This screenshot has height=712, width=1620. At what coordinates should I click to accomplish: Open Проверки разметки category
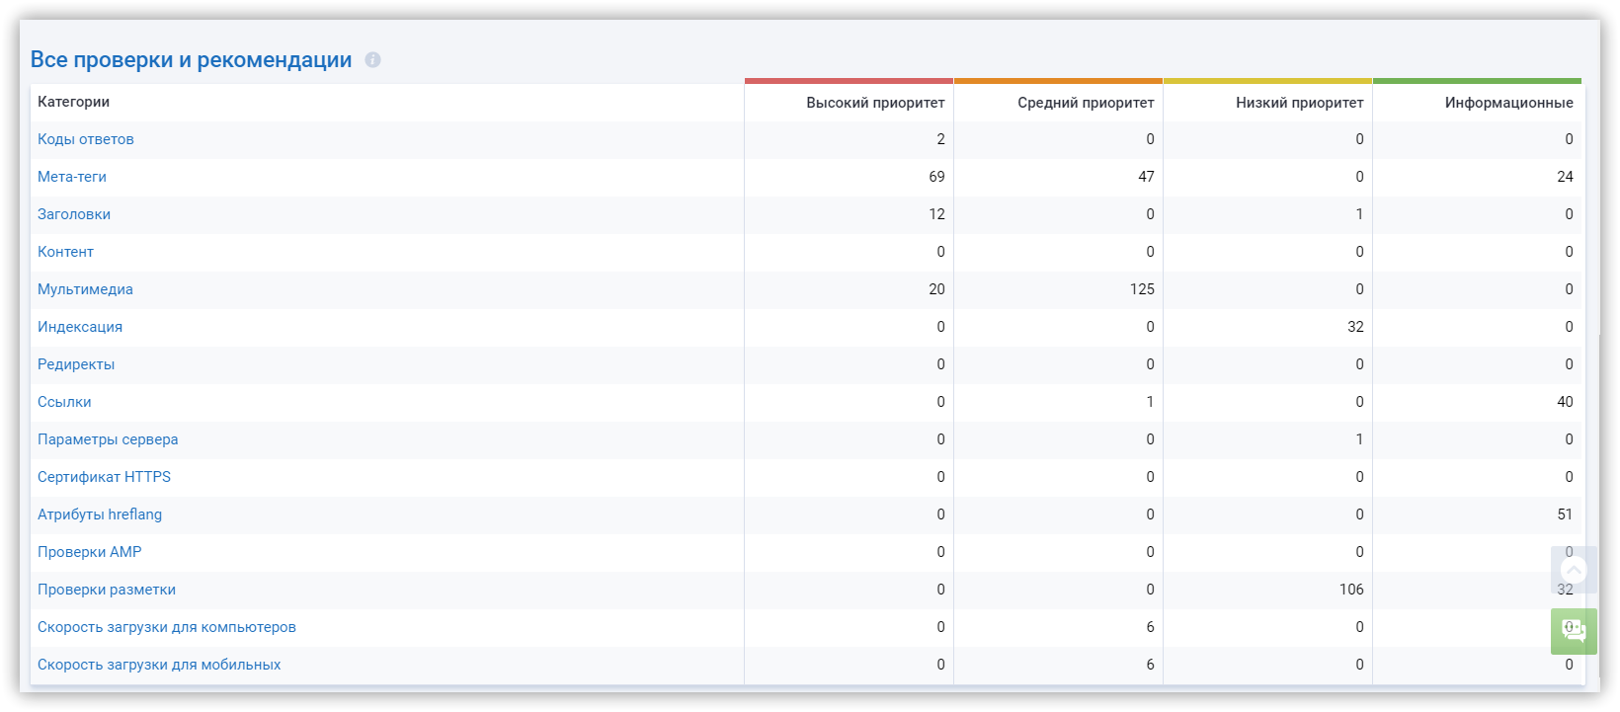pos(107,590)
